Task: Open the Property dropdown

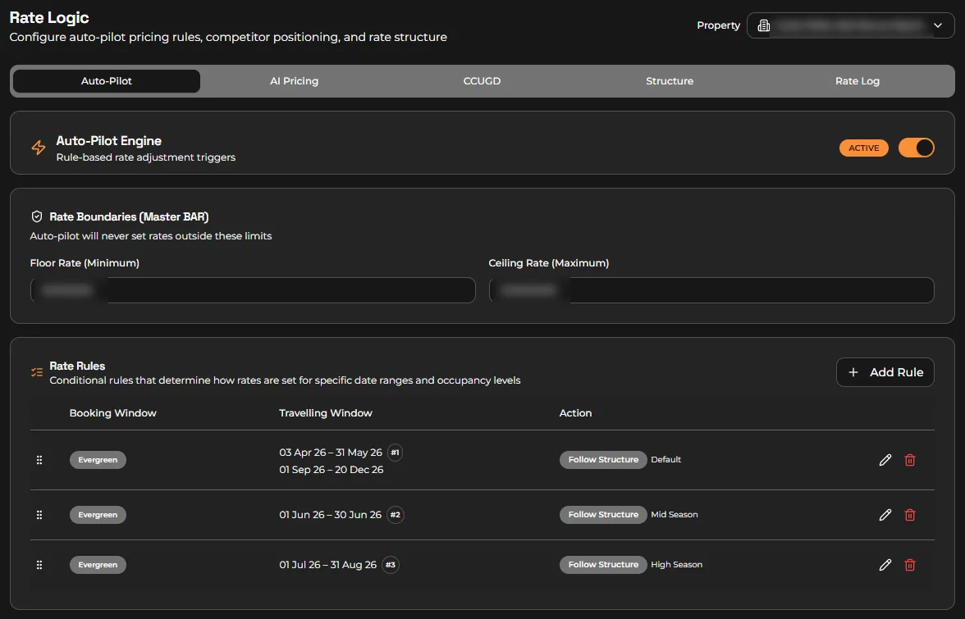Action: click(850, 25)
